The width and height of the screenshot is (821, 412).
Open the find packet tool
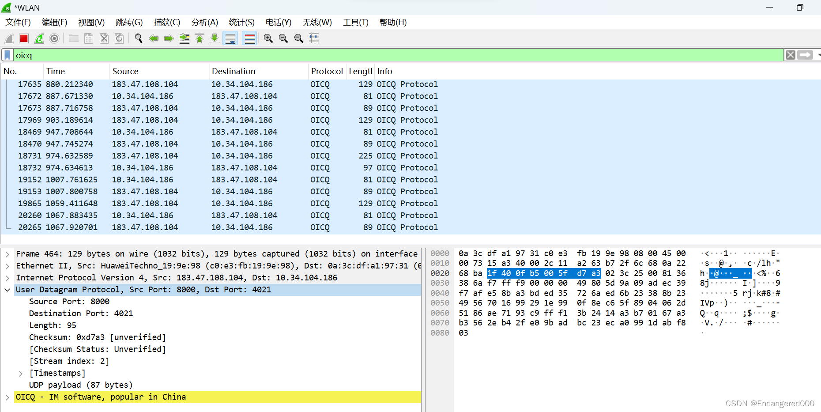click(x=138, y=38)
